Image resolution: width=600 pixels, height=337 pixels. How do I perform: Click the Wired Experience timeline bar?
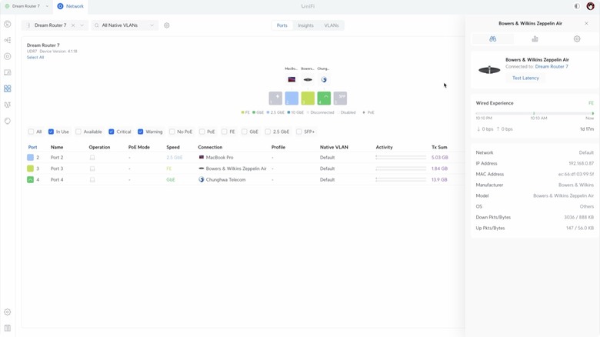click(535, 113)
